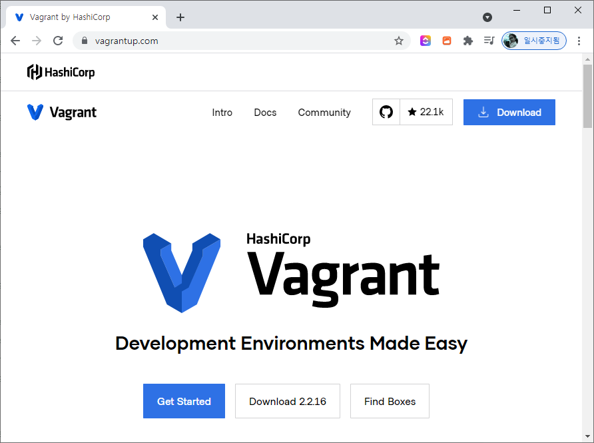Viewport: 594px width, 443px height.
Task: Click the scrollbar down arrow
Action: click(x=587, y=436)
